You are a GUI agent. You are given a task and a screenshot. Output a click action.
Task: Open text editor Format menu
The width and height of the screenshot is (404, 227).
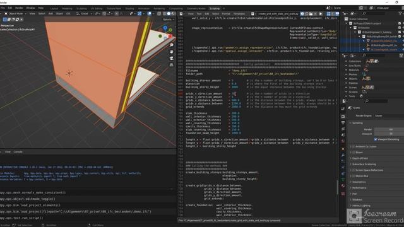tap(226, 14)
